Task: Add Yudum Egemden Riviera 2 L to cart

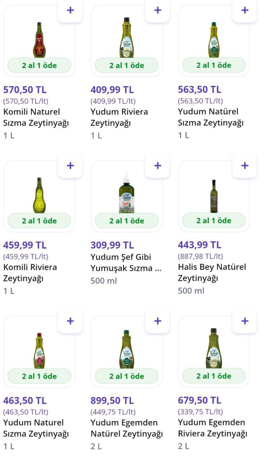Action: point(245,321)
